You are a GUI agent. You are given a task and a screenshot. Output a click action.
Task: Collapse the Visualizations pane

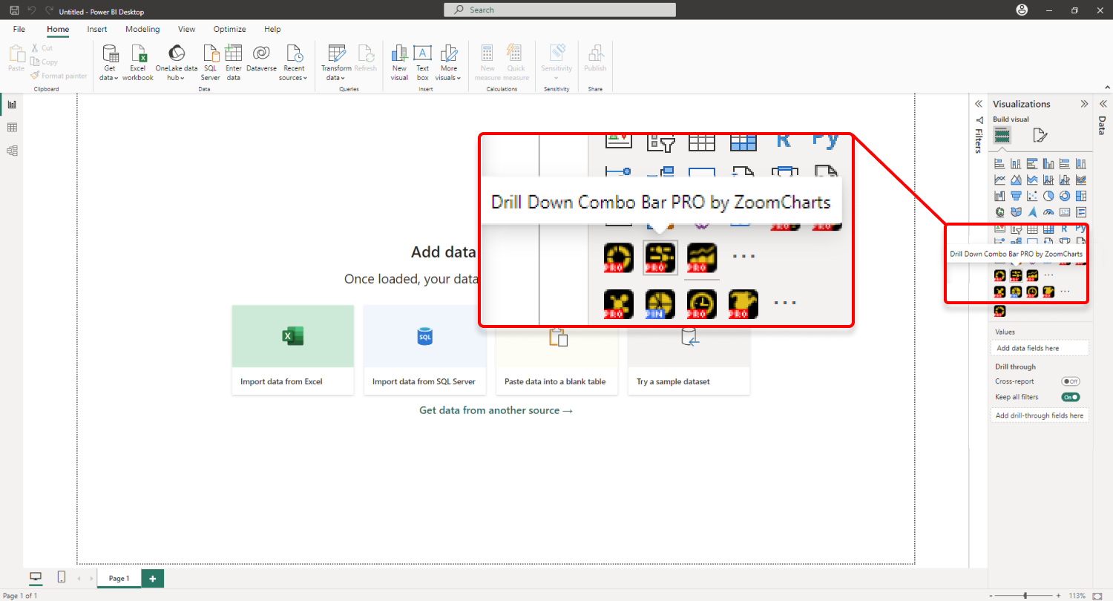click(1084, 104)
